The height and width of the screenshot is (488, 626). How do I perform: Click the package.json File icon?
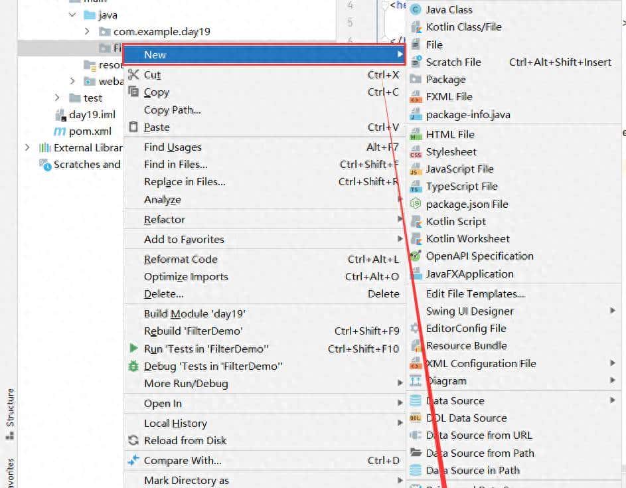point(416,204)
